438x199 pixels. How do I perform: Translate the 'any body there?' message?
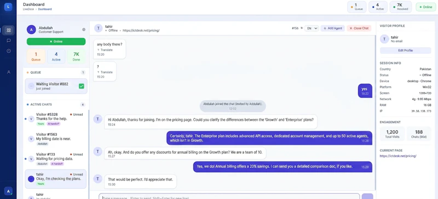[x=105, y=50]
